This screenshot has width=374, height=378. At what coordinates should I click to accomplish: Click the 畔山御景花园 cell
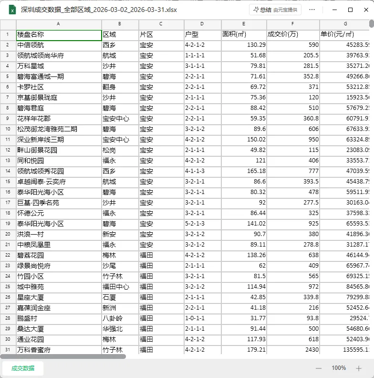coord(59,150)
